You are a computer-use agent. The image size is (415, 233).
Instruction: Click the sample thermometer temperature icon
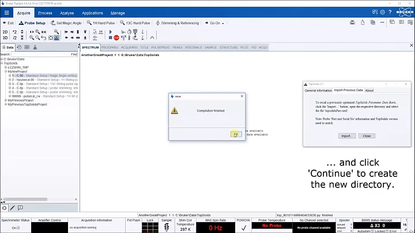pyautogui.click(x=129, y=38)
